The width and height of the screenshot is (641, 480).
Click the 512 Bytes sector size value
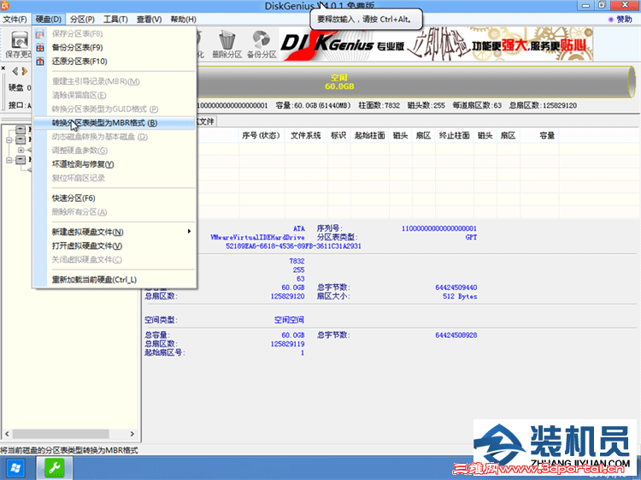[x=460, y=296]
